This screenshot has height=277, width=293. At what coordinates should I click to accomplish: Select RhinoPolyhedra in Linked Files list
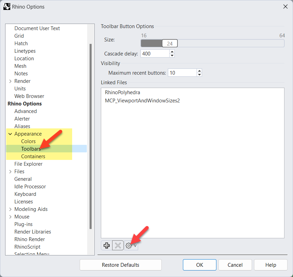pos(122,92)
